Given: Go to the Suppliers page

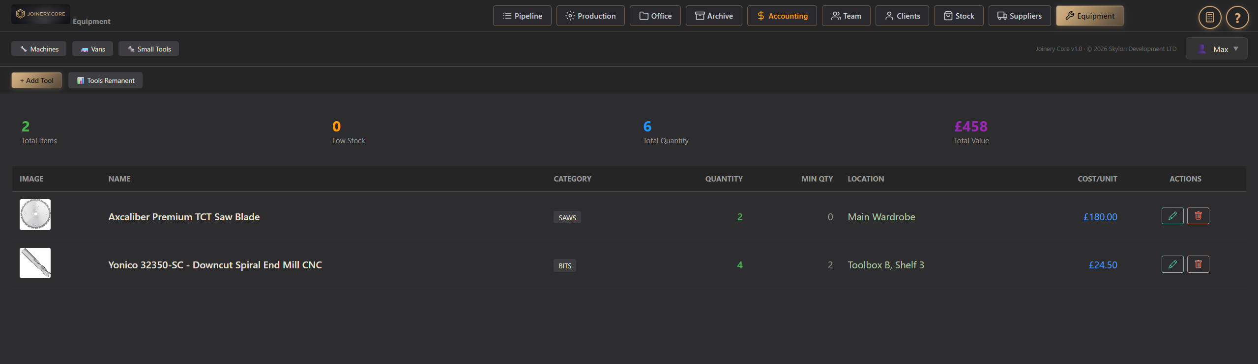Looking at the screenshot, I should point(1019,16).
